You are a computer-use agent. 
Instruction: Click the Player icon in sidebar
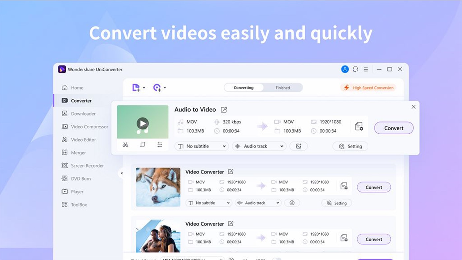click(x=65, y=192)
